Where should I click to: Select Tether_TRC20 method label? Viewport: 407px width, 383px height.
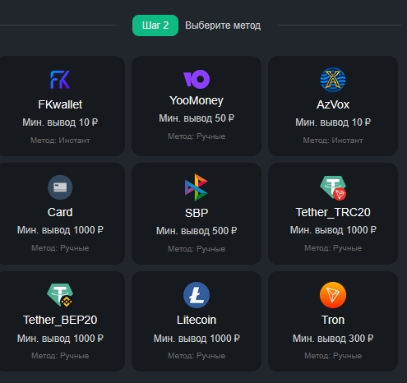333,212
